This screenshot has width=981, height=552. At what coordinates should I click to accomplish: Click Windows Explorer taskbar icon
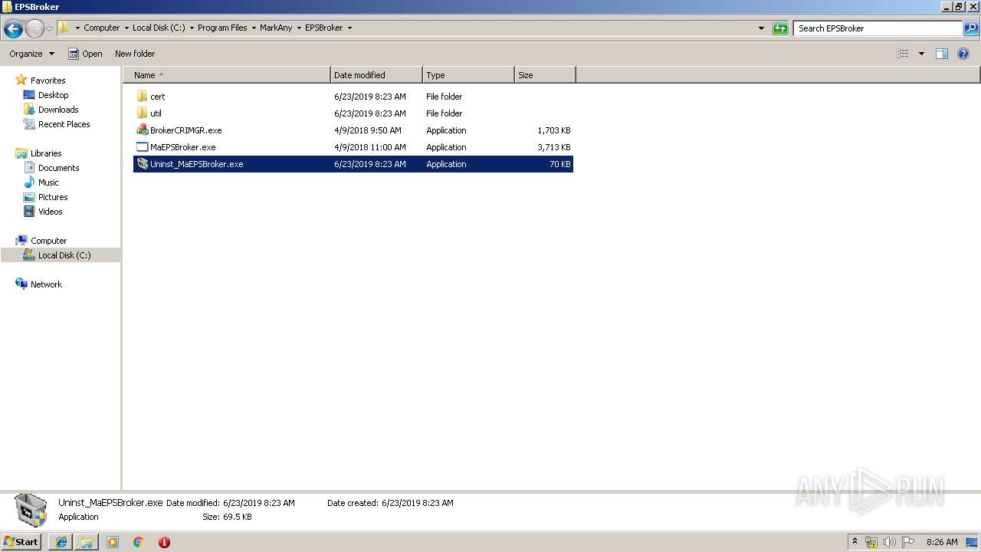(87, 542)
